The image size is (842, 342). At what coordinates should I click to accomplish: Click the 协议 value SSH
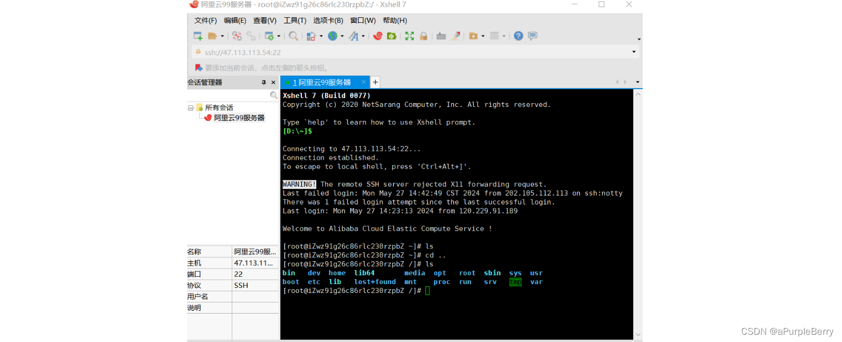pos(255,285)
